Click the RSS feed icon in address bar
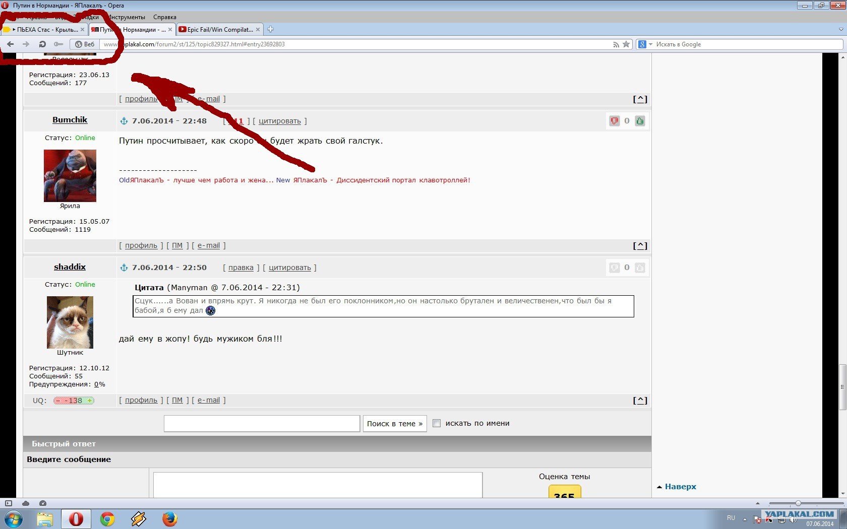 616,44
